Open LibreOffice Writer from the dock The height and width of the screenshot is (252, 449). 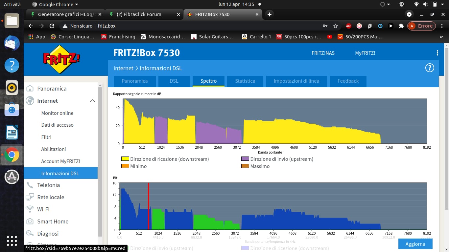coord(12,133)
